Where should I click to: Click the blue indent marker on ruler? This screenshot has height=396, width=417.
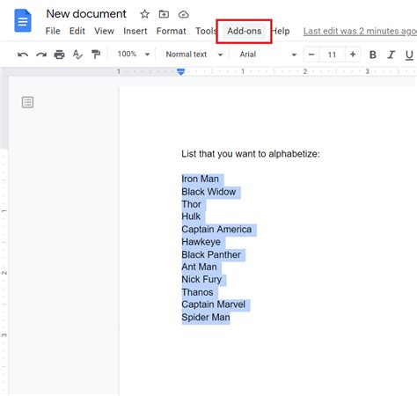[181, 71]
